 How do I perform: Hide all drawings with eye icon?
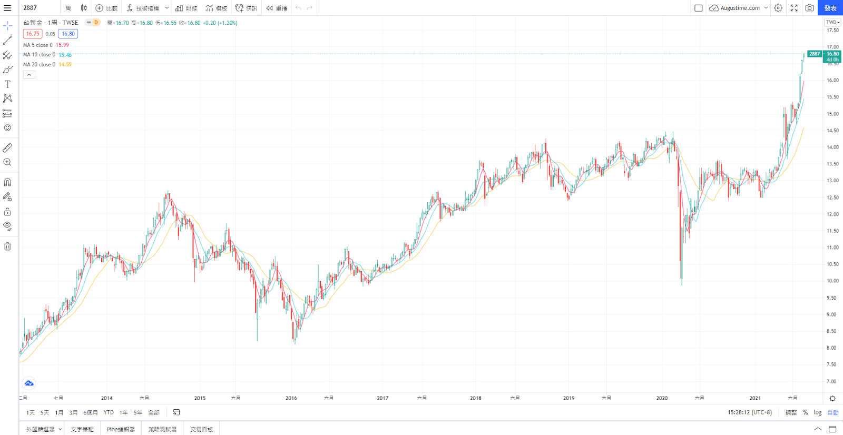tap(7, 226)
